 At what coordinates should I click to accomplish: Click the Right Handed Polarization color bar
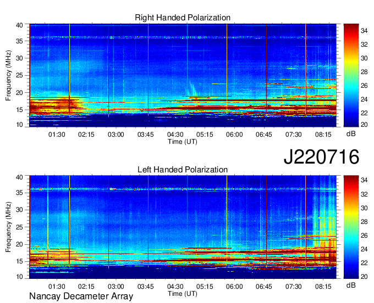tap(351, 75)
